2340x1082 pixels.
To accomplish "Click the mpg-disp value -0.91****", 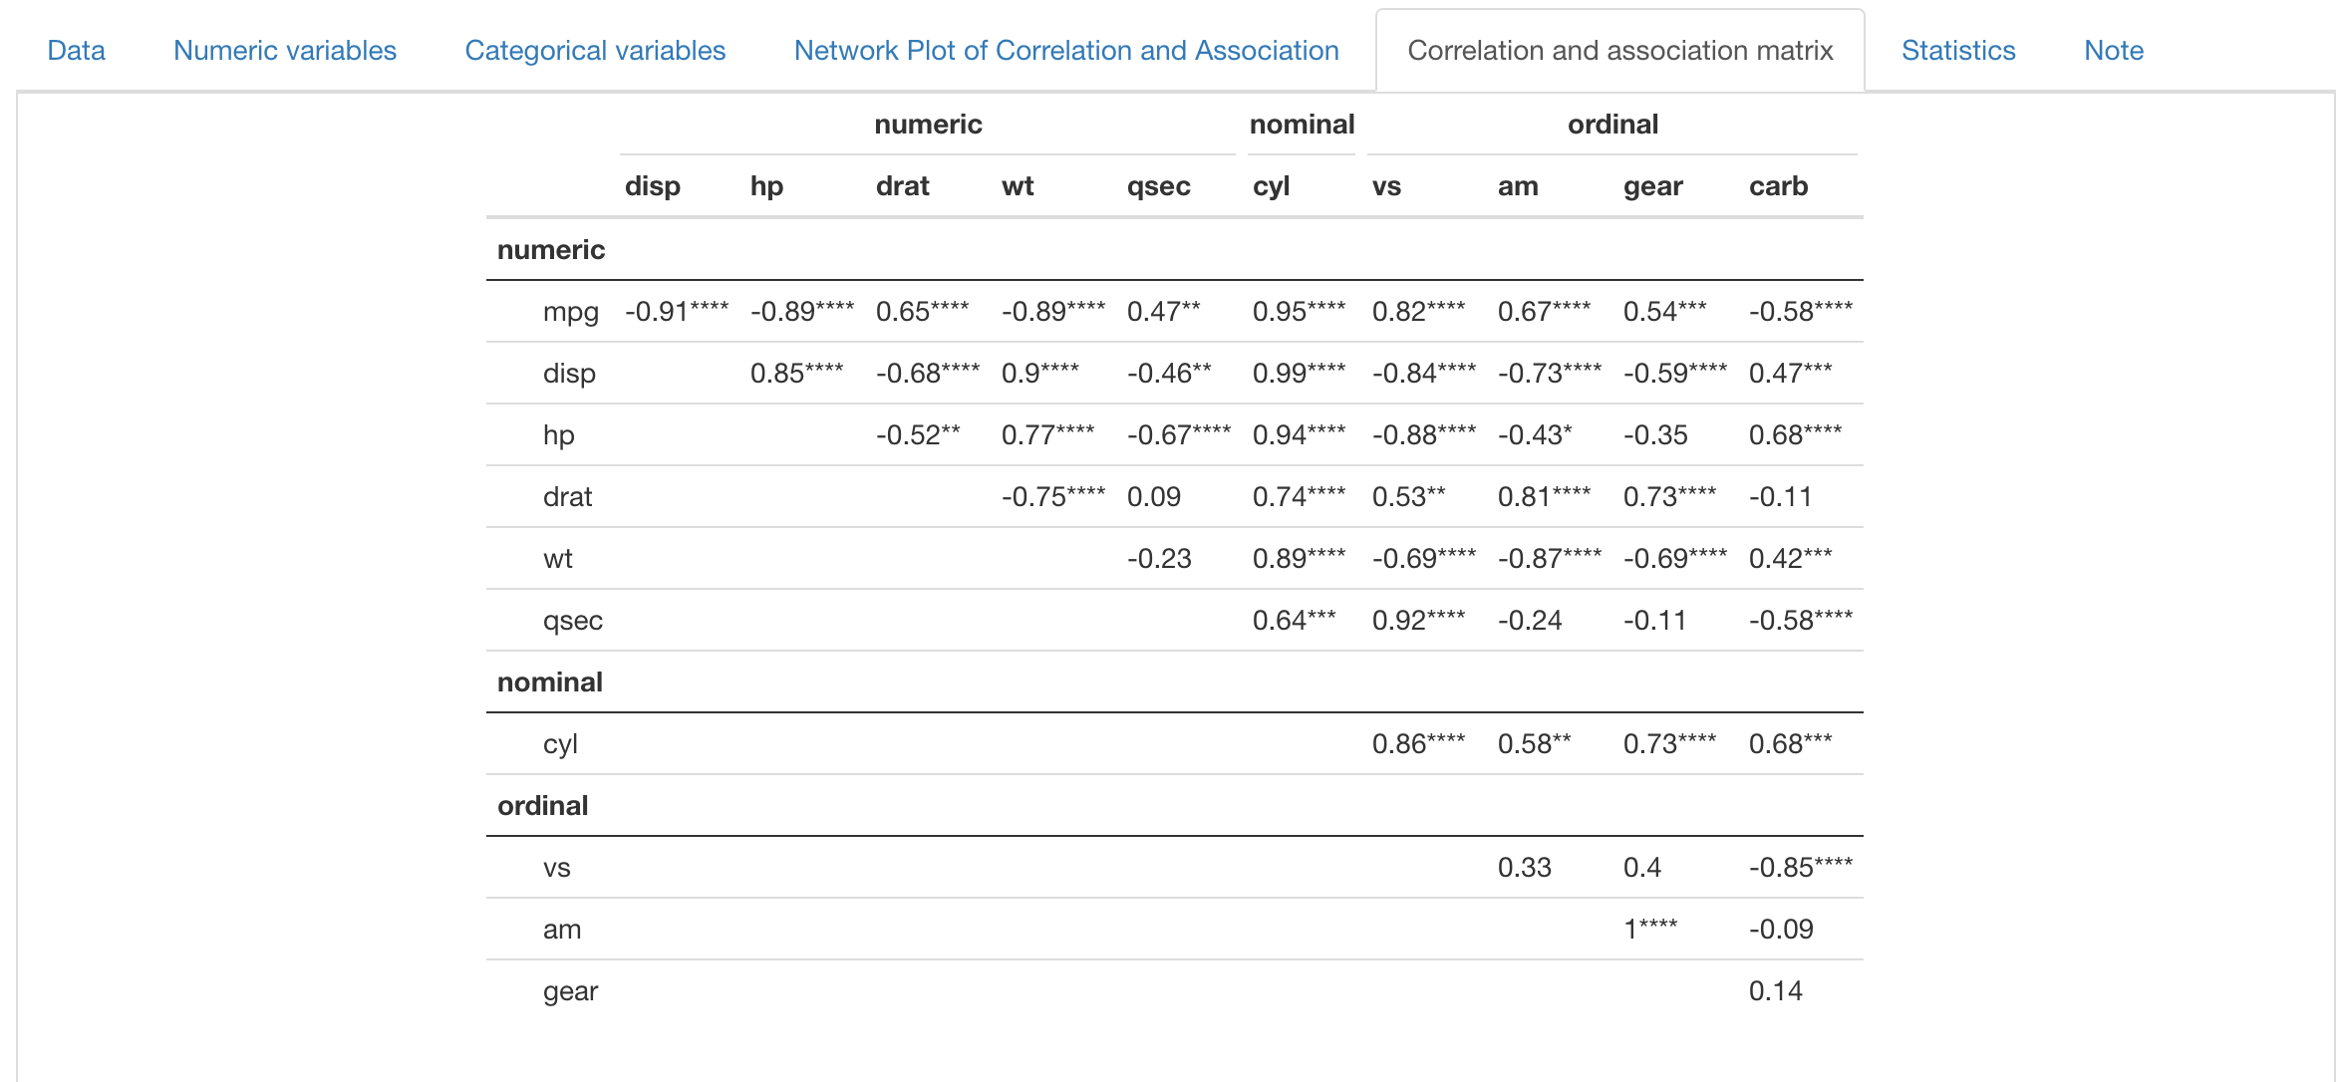I will [677, 312].
